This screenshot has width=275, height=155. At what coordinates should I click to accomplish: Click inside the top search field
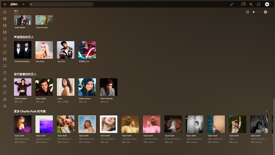[61, 4]
